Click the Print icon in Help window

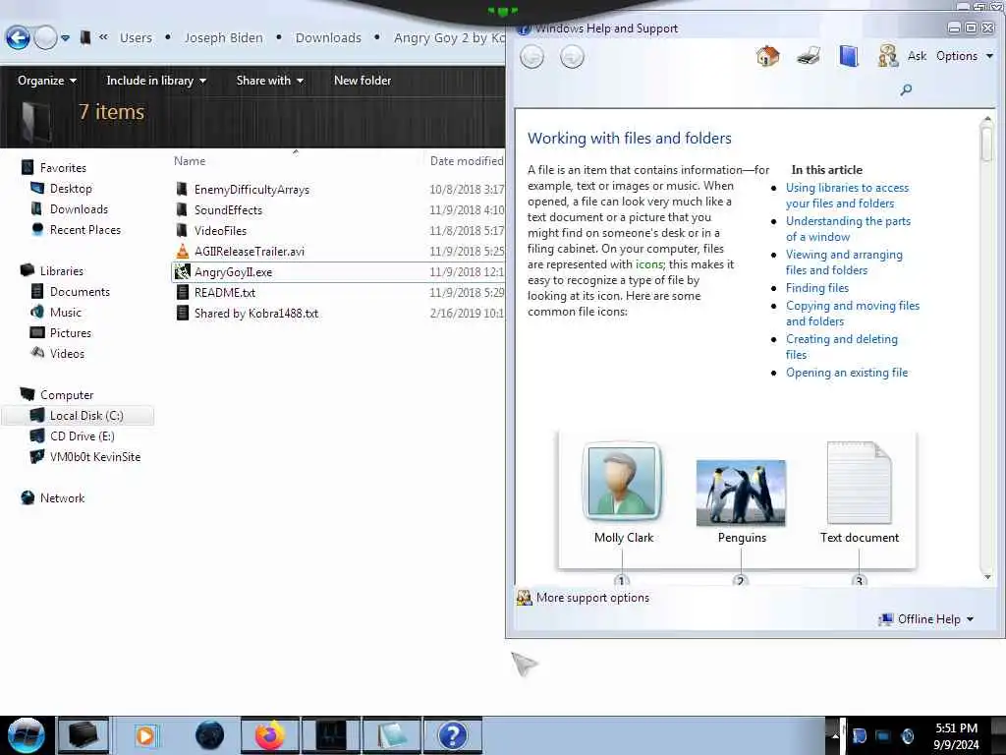pyautogui.click(x=809, y=56)
